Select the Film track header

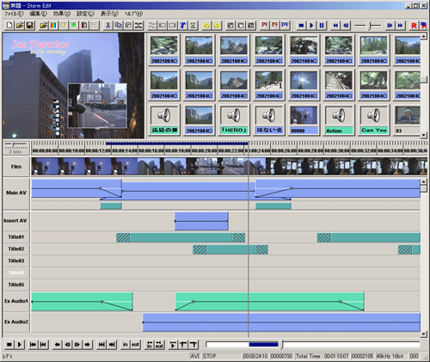pos(16,167)
